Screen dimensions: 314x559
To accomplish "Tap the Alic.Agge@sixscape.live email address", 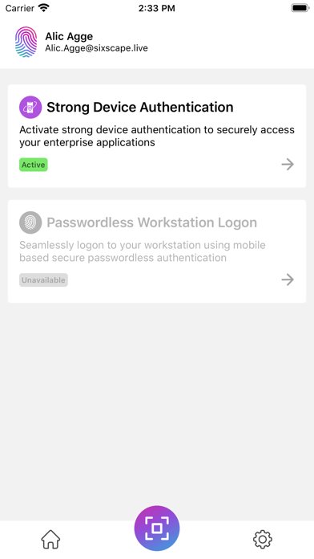I will pyautogui.click(x=96, y=48).
